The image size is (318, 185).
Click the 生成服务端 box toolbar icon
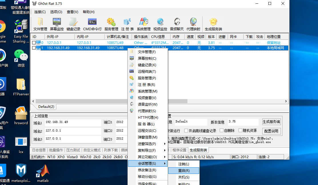pyautogui.click(x=213, y=24)
